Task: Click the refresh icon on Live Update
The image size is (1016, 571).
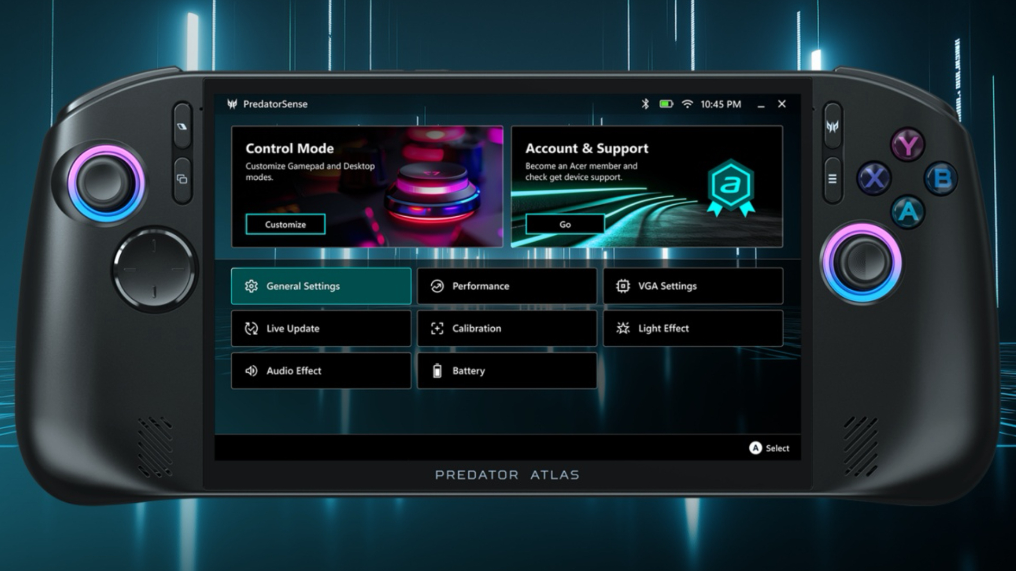Action: point(251,328)
